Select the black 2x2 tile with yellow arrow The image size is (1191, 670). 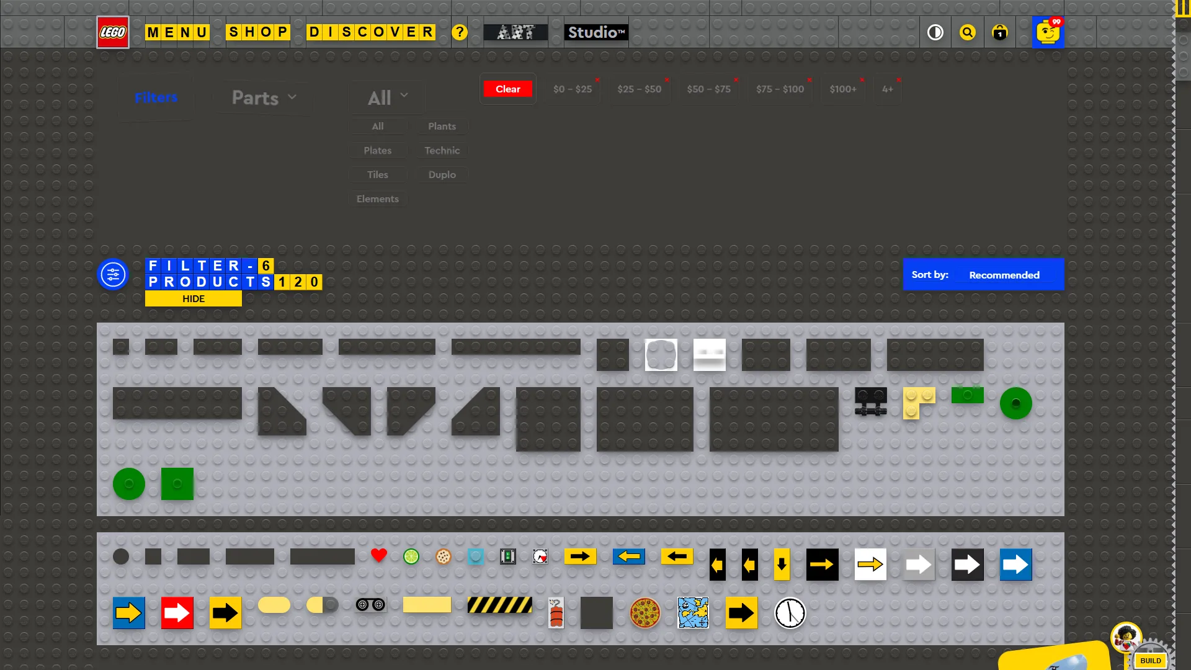point(823,565)
